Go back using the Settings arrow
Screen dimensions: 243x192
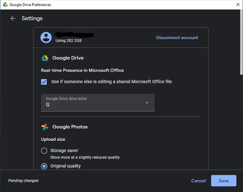tap(13, 18)
